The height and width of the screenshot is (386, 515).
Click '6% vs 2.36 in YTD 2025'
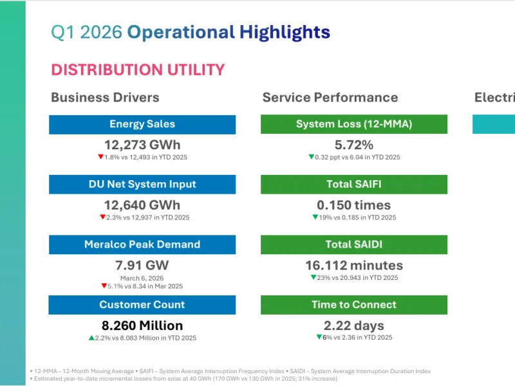point(357,337)
